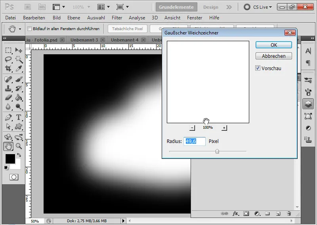The width and height of the screenshot is (317, 225).
Task: Reset default foreground and background colors
Action: (6, 168)
